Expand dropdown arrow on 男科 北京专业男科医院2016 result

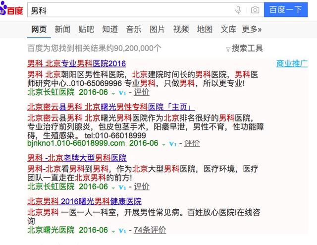tap(113, 94)
